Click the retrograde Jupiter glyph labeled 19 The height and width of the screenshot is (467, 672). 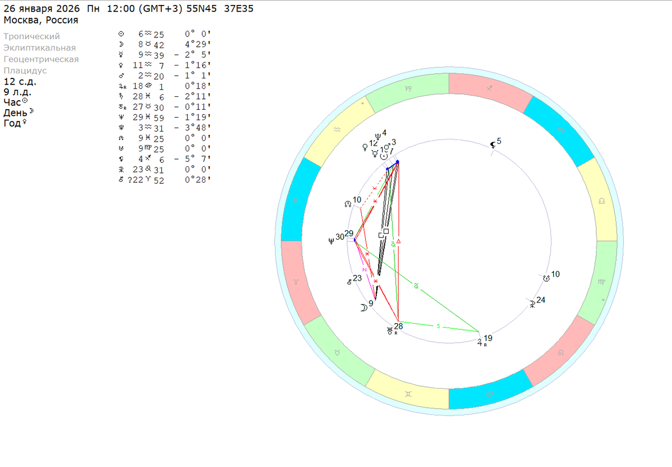pos(481,343)
